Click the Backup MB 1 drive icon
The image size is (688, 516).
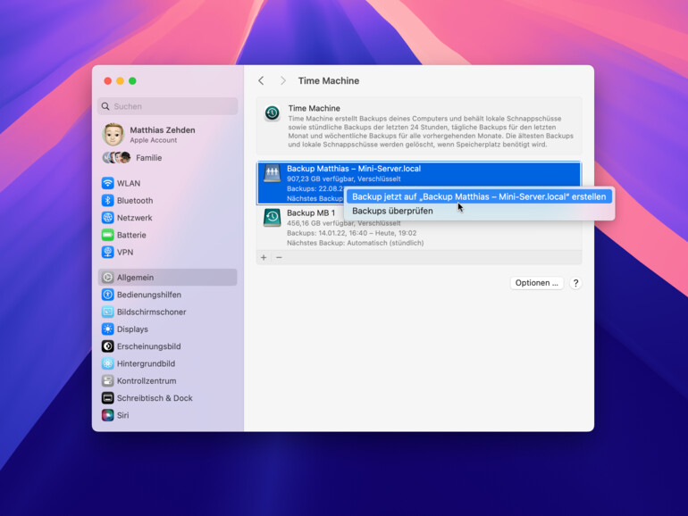tap(272, 218)
